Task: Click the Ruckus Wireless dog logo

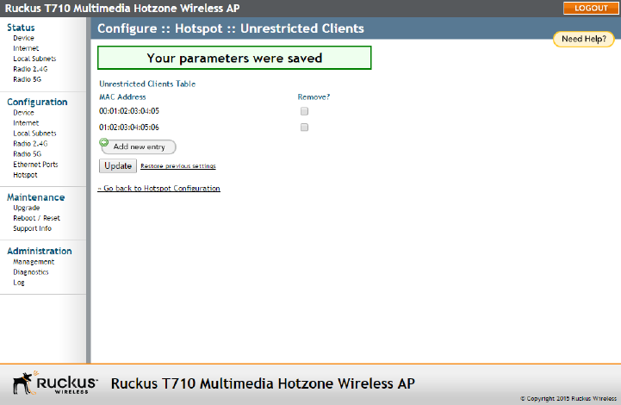Action: [x=54, y=383]
